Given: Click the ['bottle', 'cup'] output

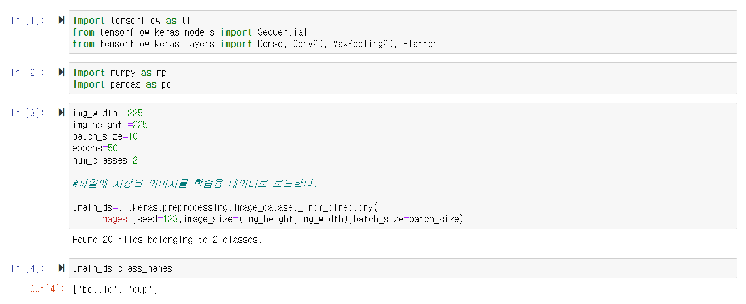Looking at the screenshot, I should pyautogui.click(x=115, y=290).
